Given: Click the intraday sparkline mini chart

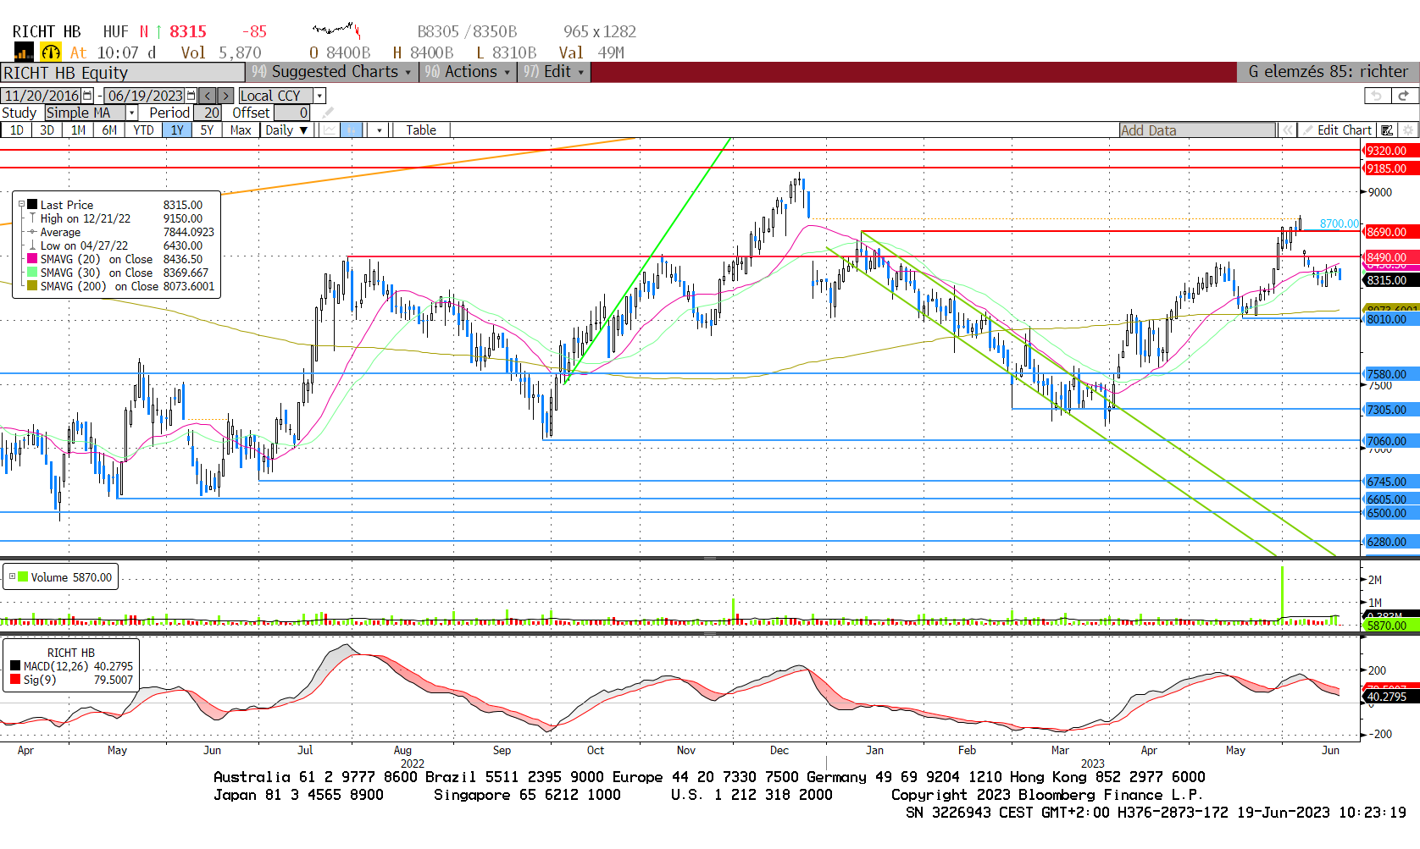Looking at the screenshot, I should coord(336,31).
